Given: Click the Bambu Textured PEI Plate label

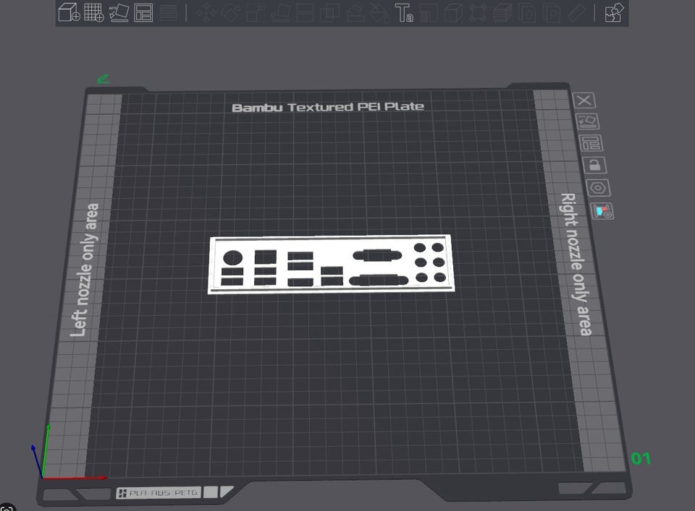Looking at the screenshot, I should coord(327,107).
